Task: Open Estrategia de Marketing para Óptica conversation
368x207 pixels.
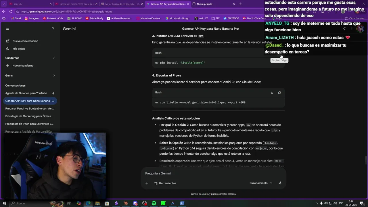Action: [28, 116]
